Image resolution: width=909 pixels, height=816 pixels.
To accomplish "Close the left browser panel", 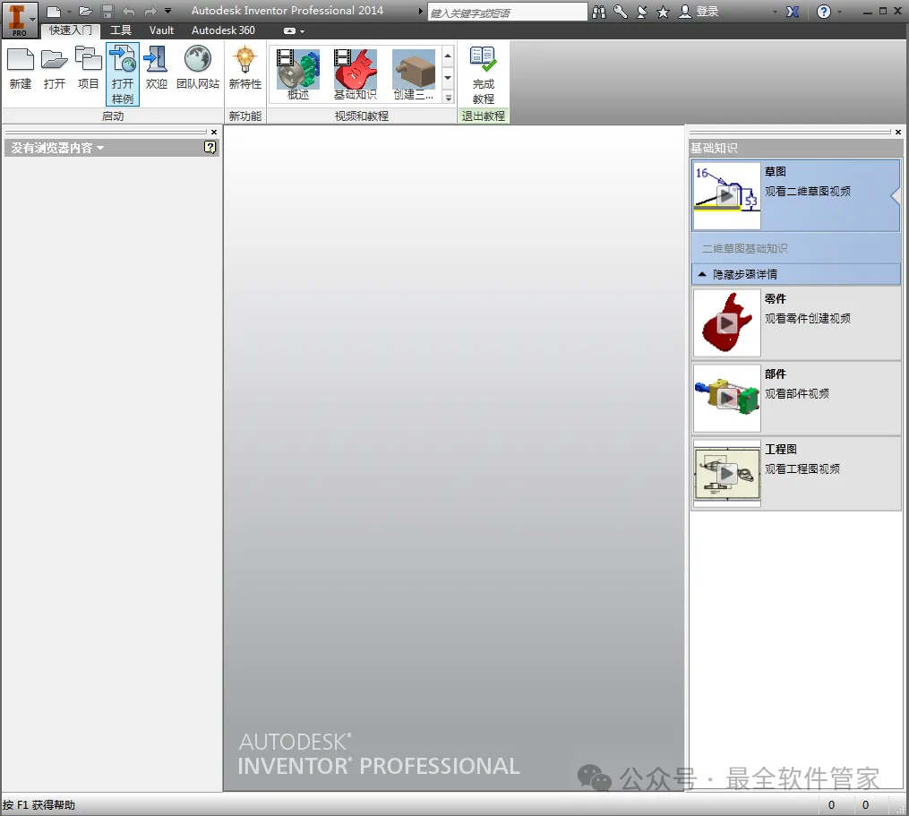I will tap(214, 133).
